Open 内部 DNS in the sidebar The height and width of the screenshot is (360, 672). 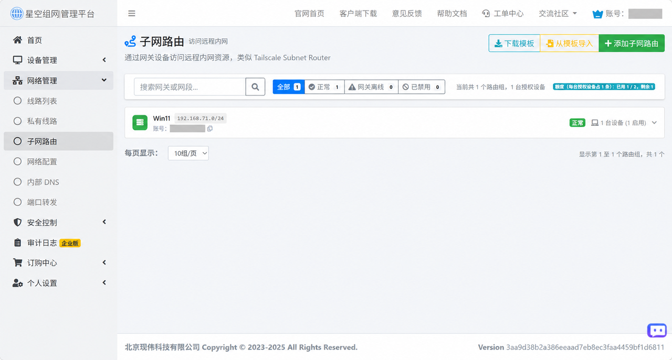point(58,182)
